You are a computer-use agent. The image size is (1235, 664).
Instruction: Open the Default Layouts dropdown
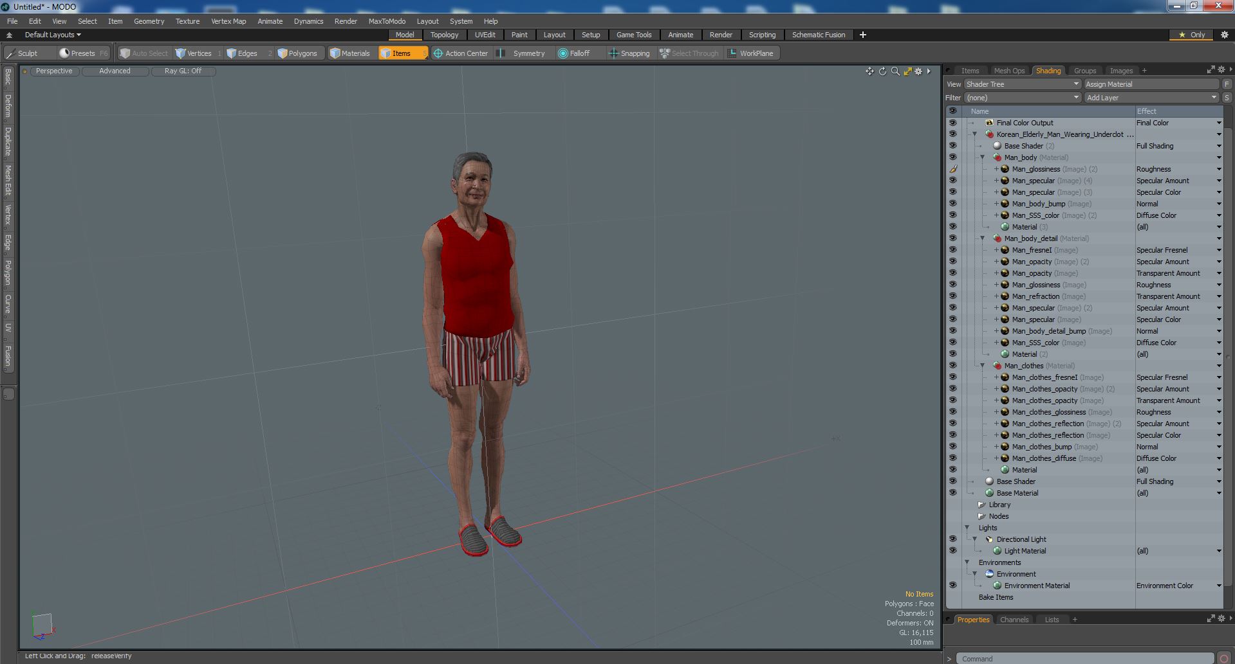tap(53, 35)
